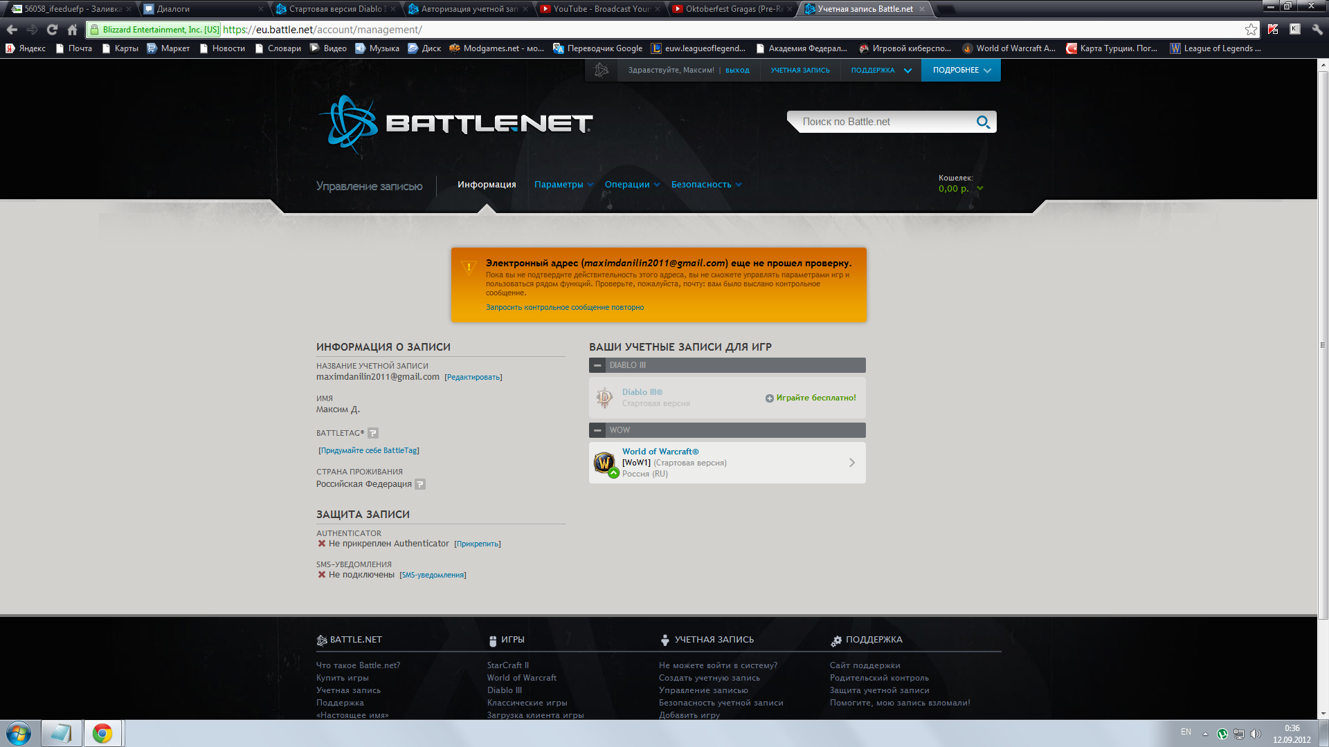Click the World of Warcraft game icon
The height and width of the screenshot is (747, 1329).
(x=604, y=462)
